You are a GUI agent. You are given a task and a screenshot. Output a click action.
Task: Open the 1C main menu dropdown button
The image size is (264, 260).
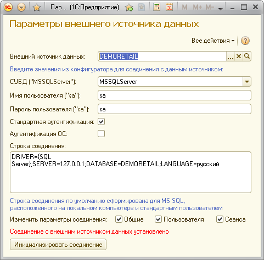pyautogui.click(x=21, y=7)
